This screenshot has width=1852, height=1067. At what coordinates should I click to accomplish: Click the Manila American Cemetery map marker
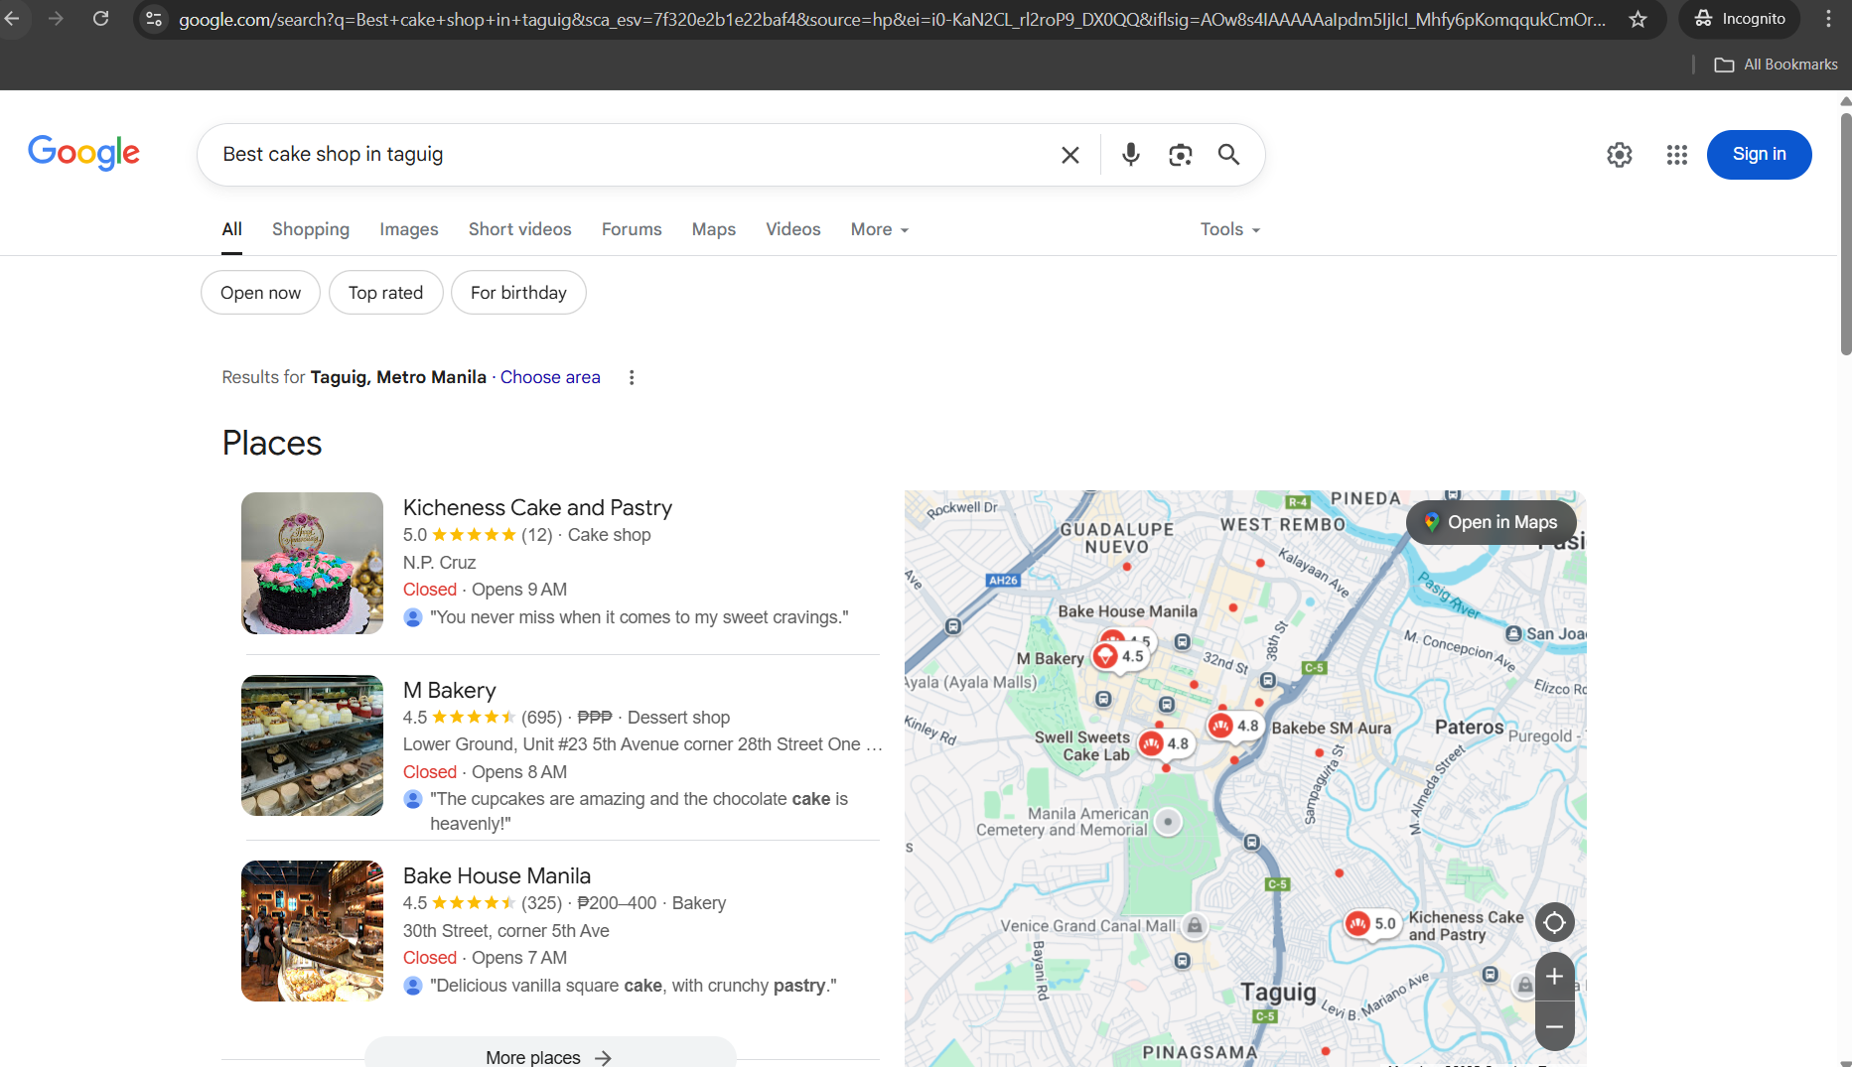pyautogui.click(x=1169, y=822)
